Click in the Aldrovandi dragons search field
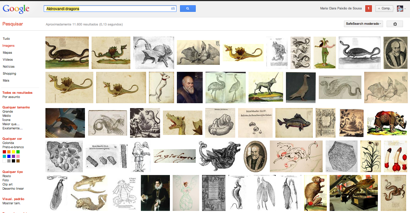410x213 pixels. pyautogui.click(x=108, y=8)
